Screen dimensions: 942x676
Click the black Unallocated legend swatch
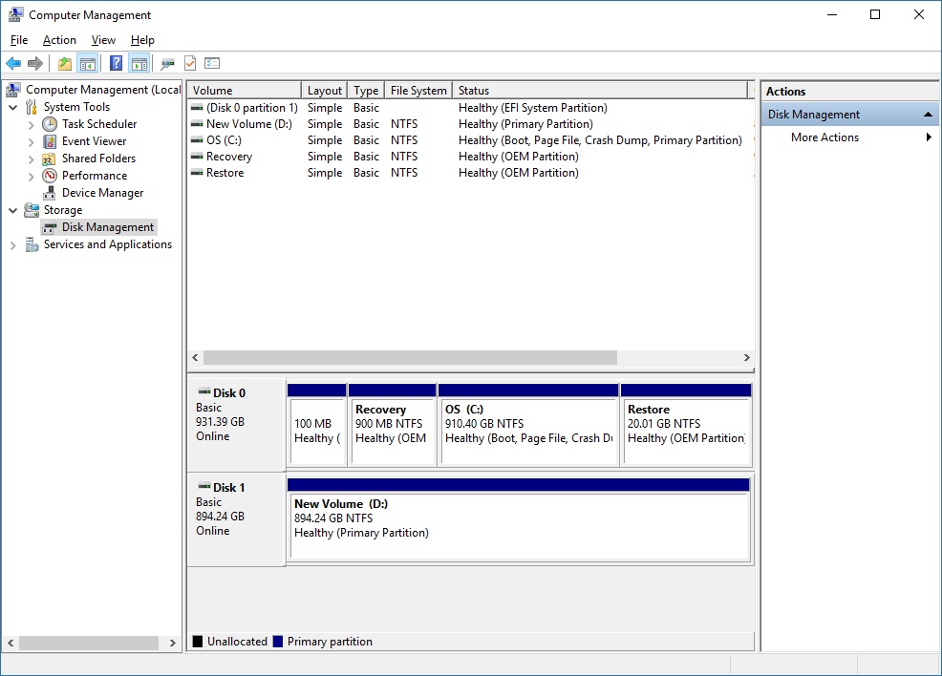197,642
